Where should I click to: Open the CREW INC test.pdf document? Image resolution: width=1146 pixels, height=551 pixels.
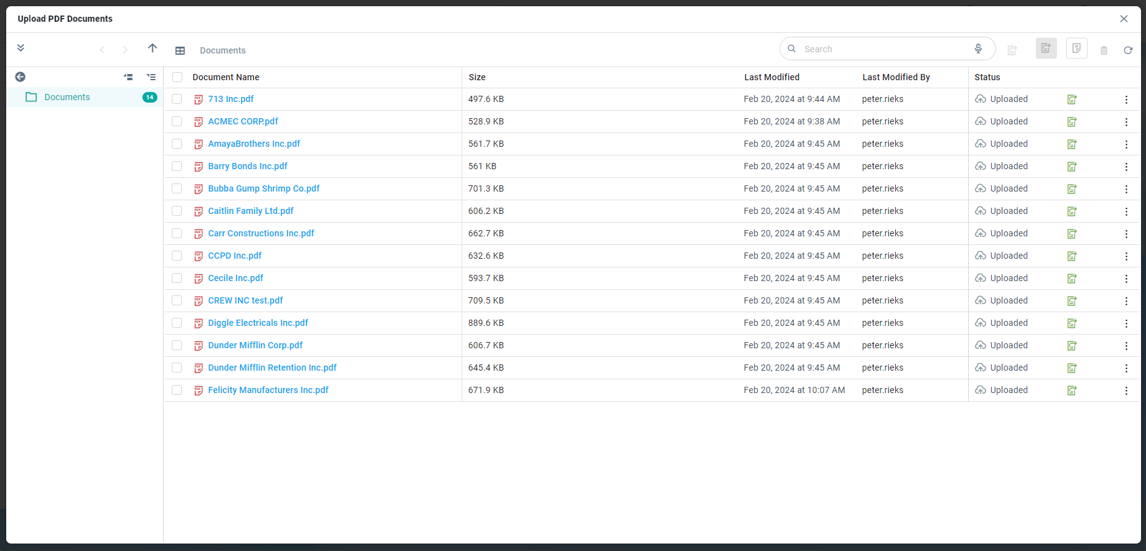(x=245, y=300)
